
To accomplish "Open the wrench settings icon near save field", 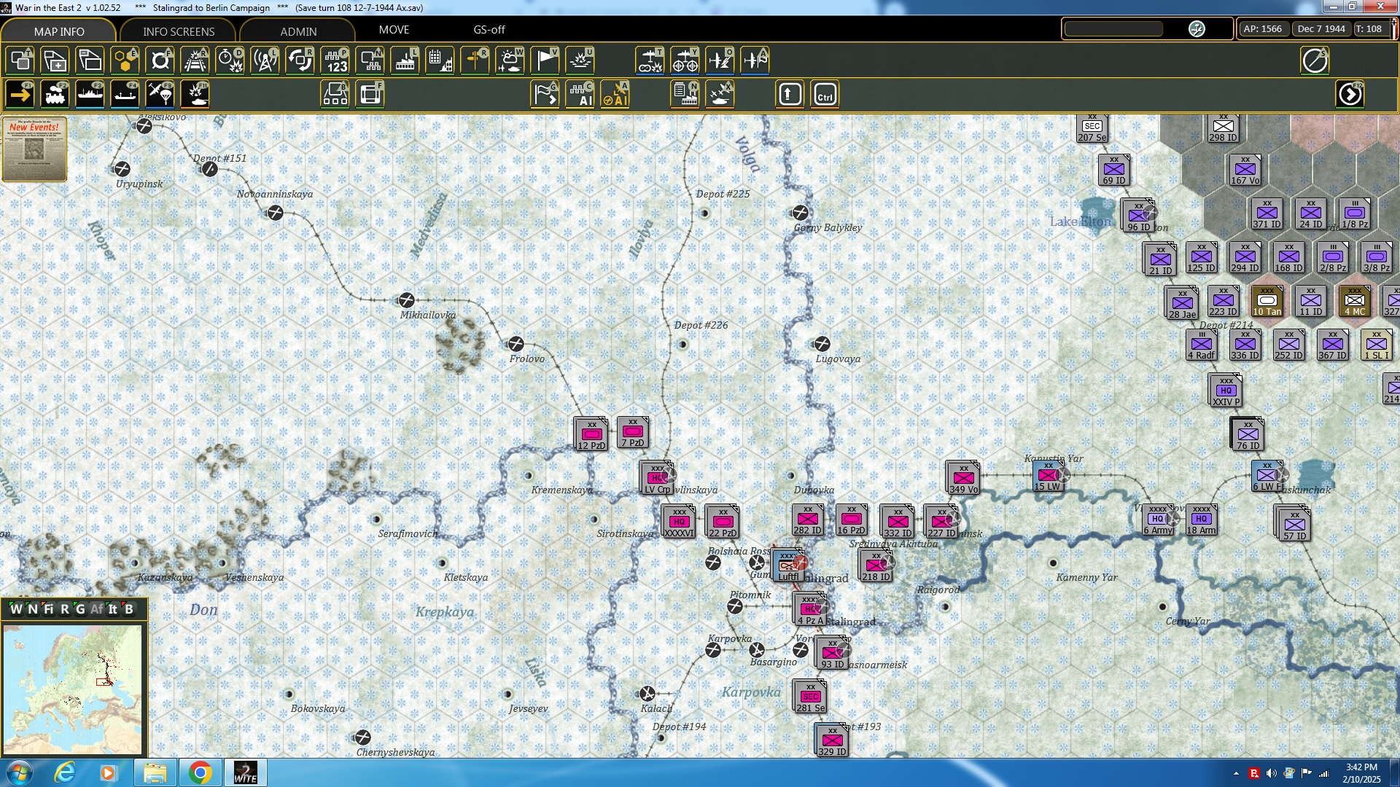I will [1197, 29].
